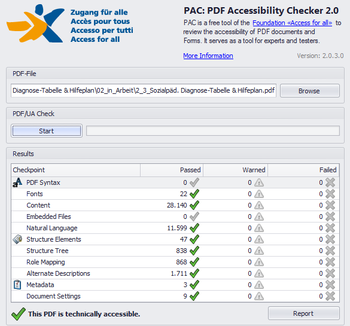Click the 11.599 passed value for Natural Language

tap(177, 228)
